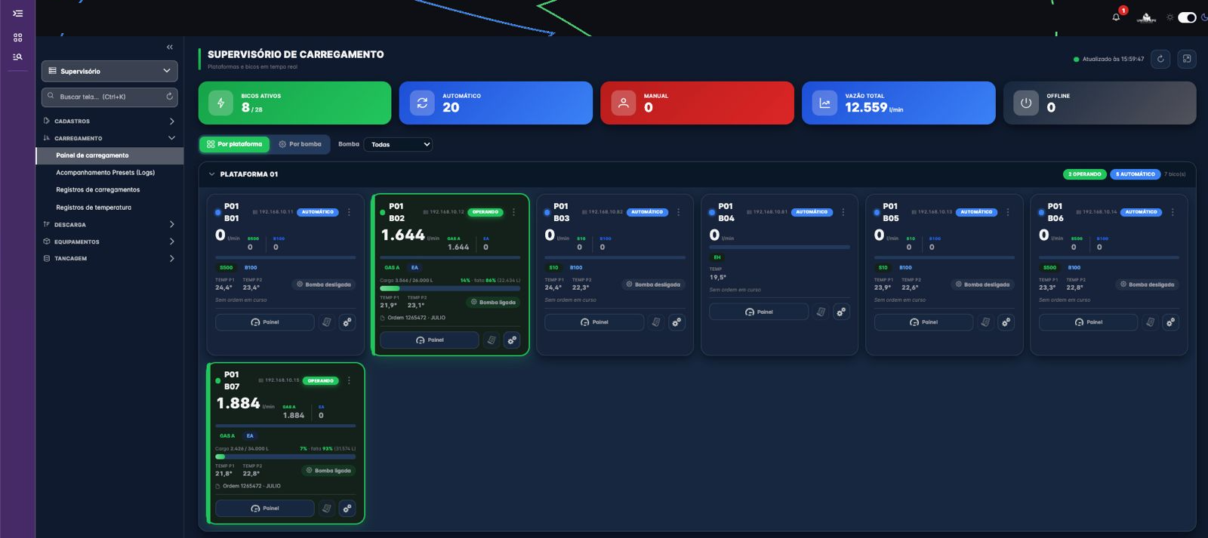The image size is (1208, 538).
Task: Open the Supervisório module dropdown
Action: (109, 71)
